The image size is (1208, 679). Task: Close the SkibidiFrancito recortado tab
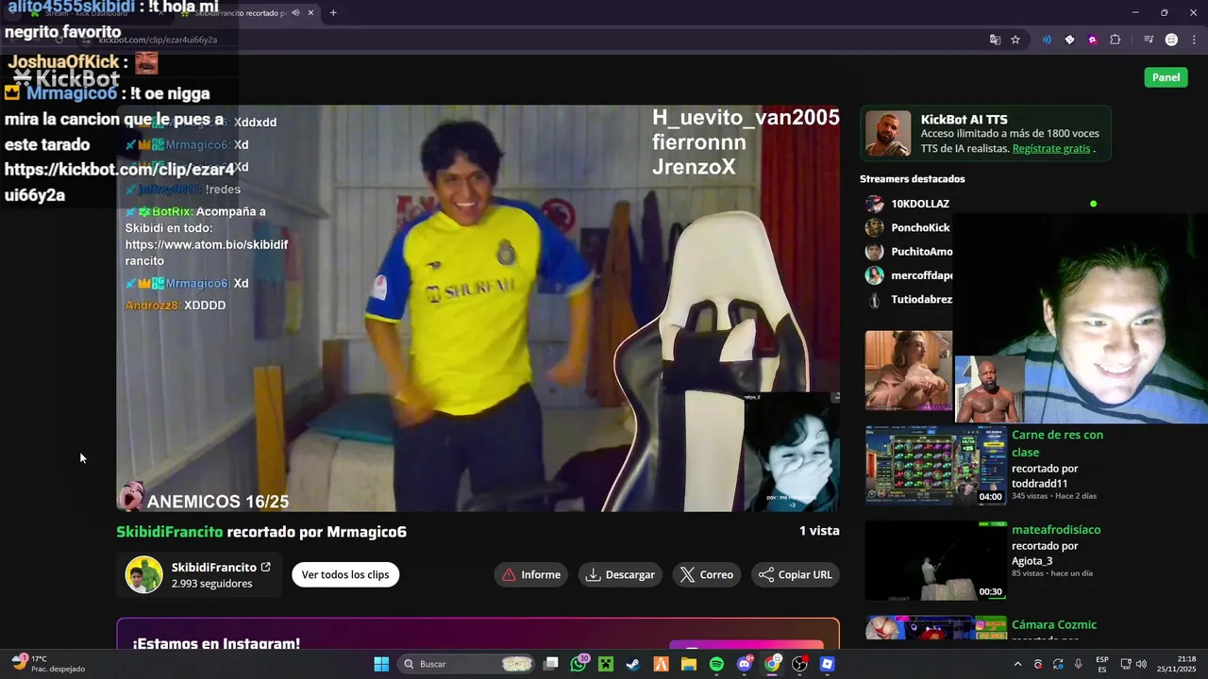click(x=310, y=12)
